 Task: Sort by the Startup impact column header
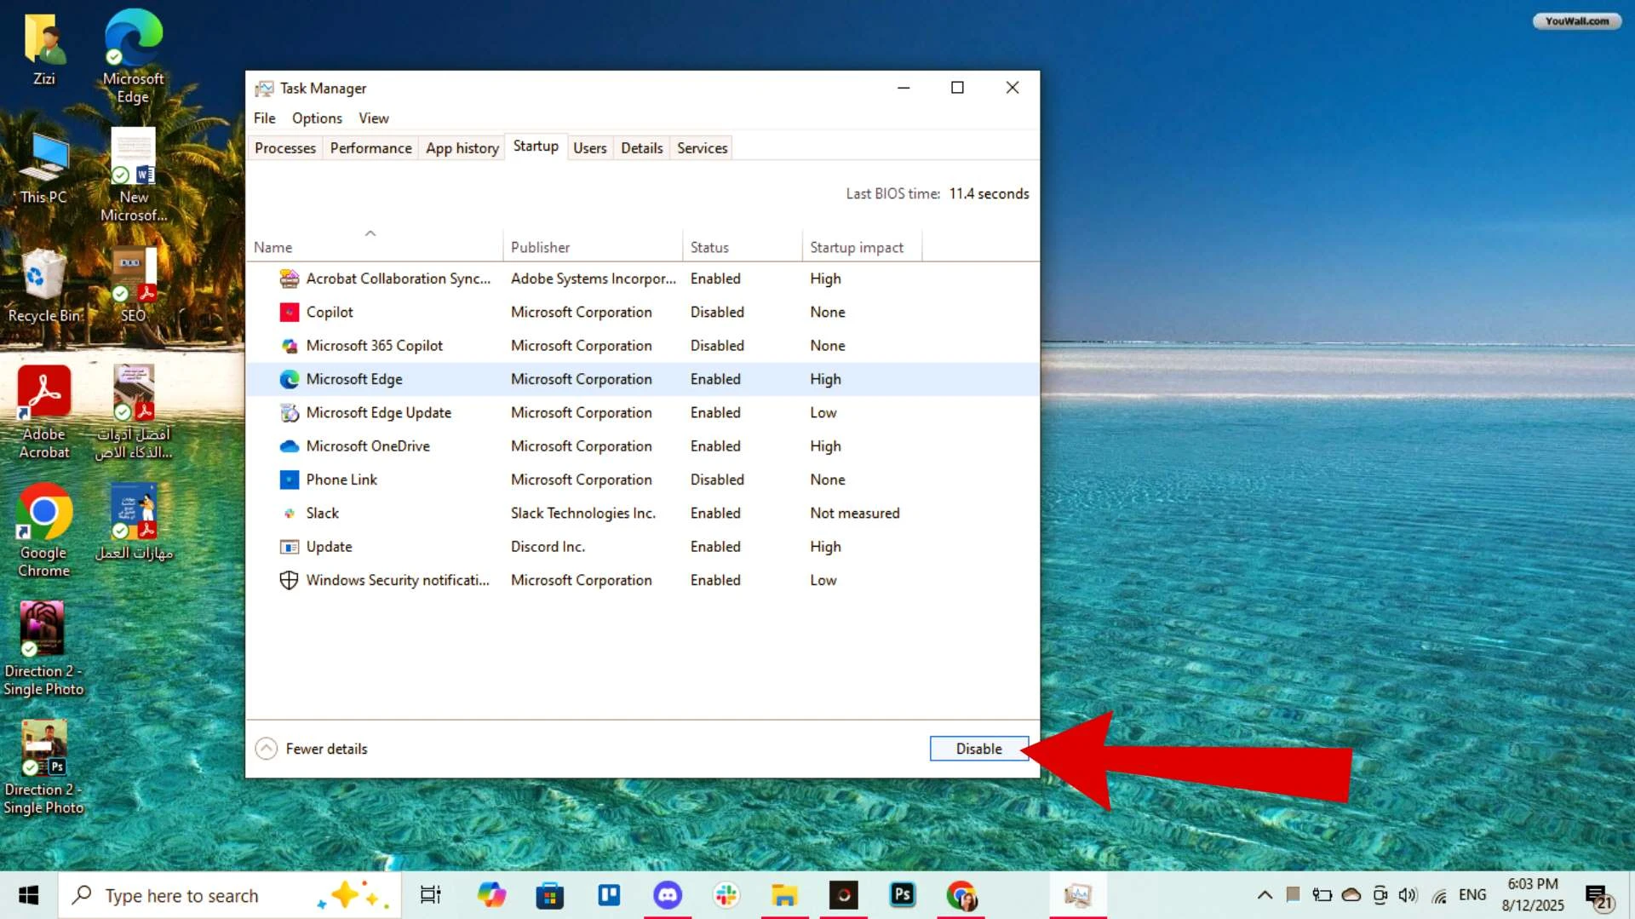[x=862, y=247]
